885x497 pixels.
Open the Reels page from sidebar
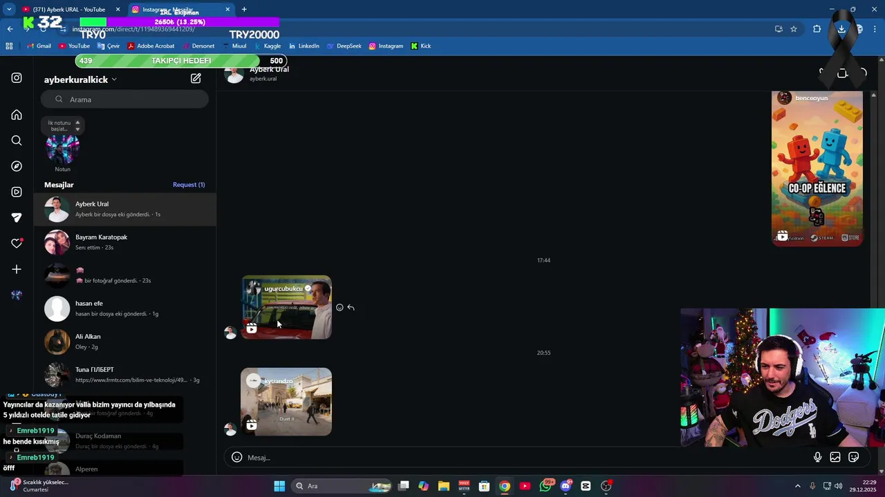(x=17, y=192)
